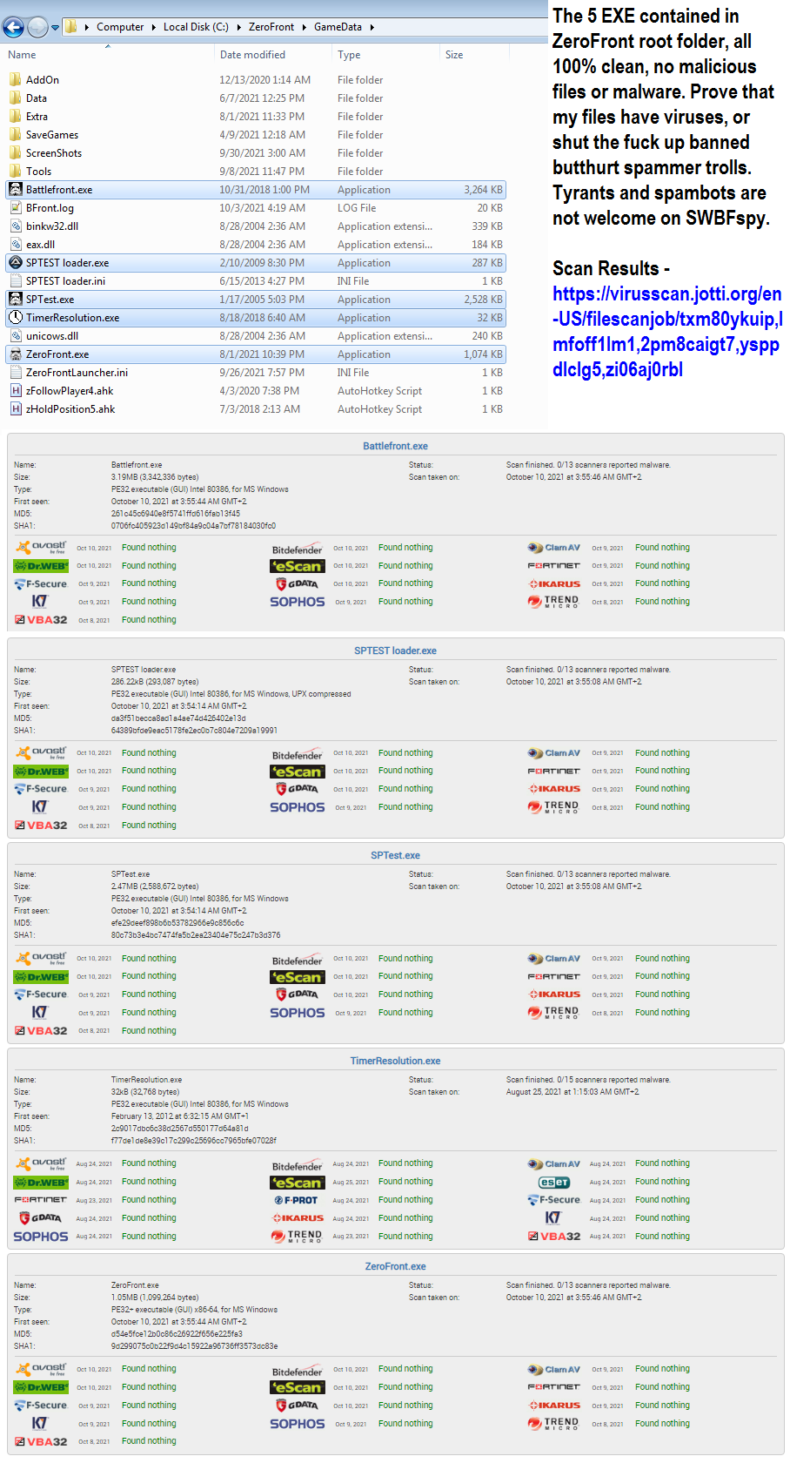Open the virusscan.jotti.org scan results link
The height and width of the screenshot is (1463, 790).
[666, 332]
